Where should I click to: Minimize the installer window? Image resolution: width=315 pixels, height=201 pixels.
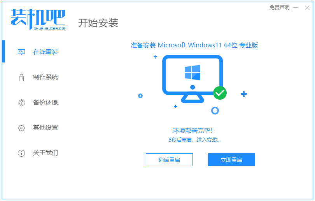pos(296,8)
